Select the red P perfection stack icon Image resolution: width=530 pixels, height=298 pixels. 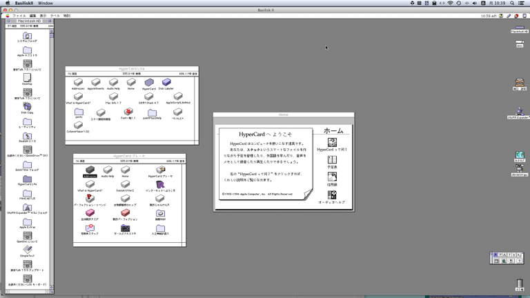point(90,199)
